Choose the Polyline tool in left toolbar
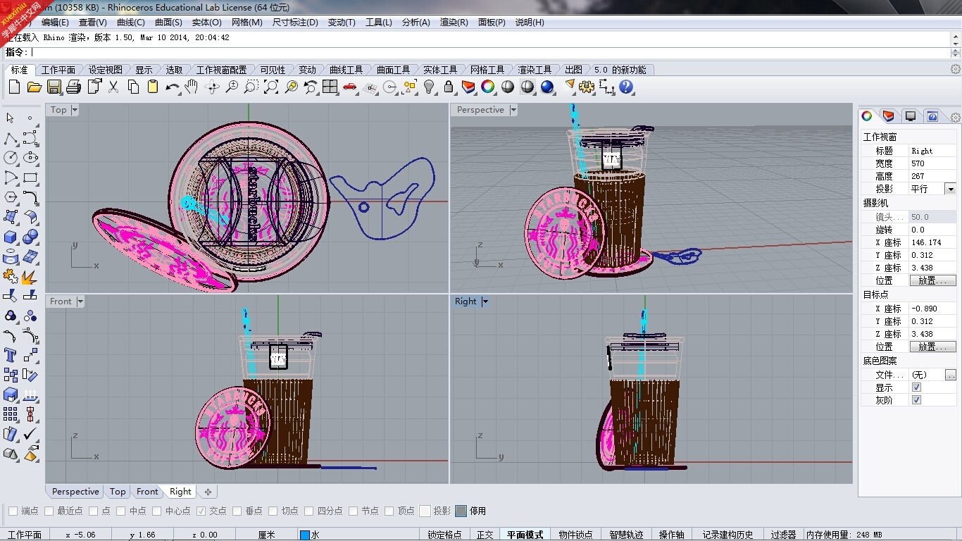 [10, 138]
